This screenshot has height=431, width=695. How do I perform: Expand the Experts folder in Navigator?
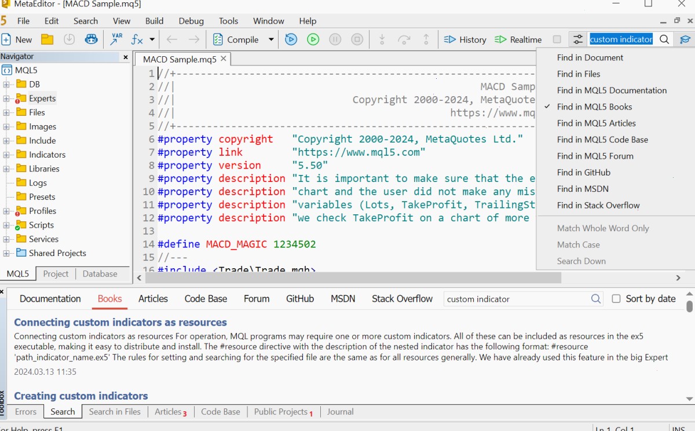pos(7,98)
